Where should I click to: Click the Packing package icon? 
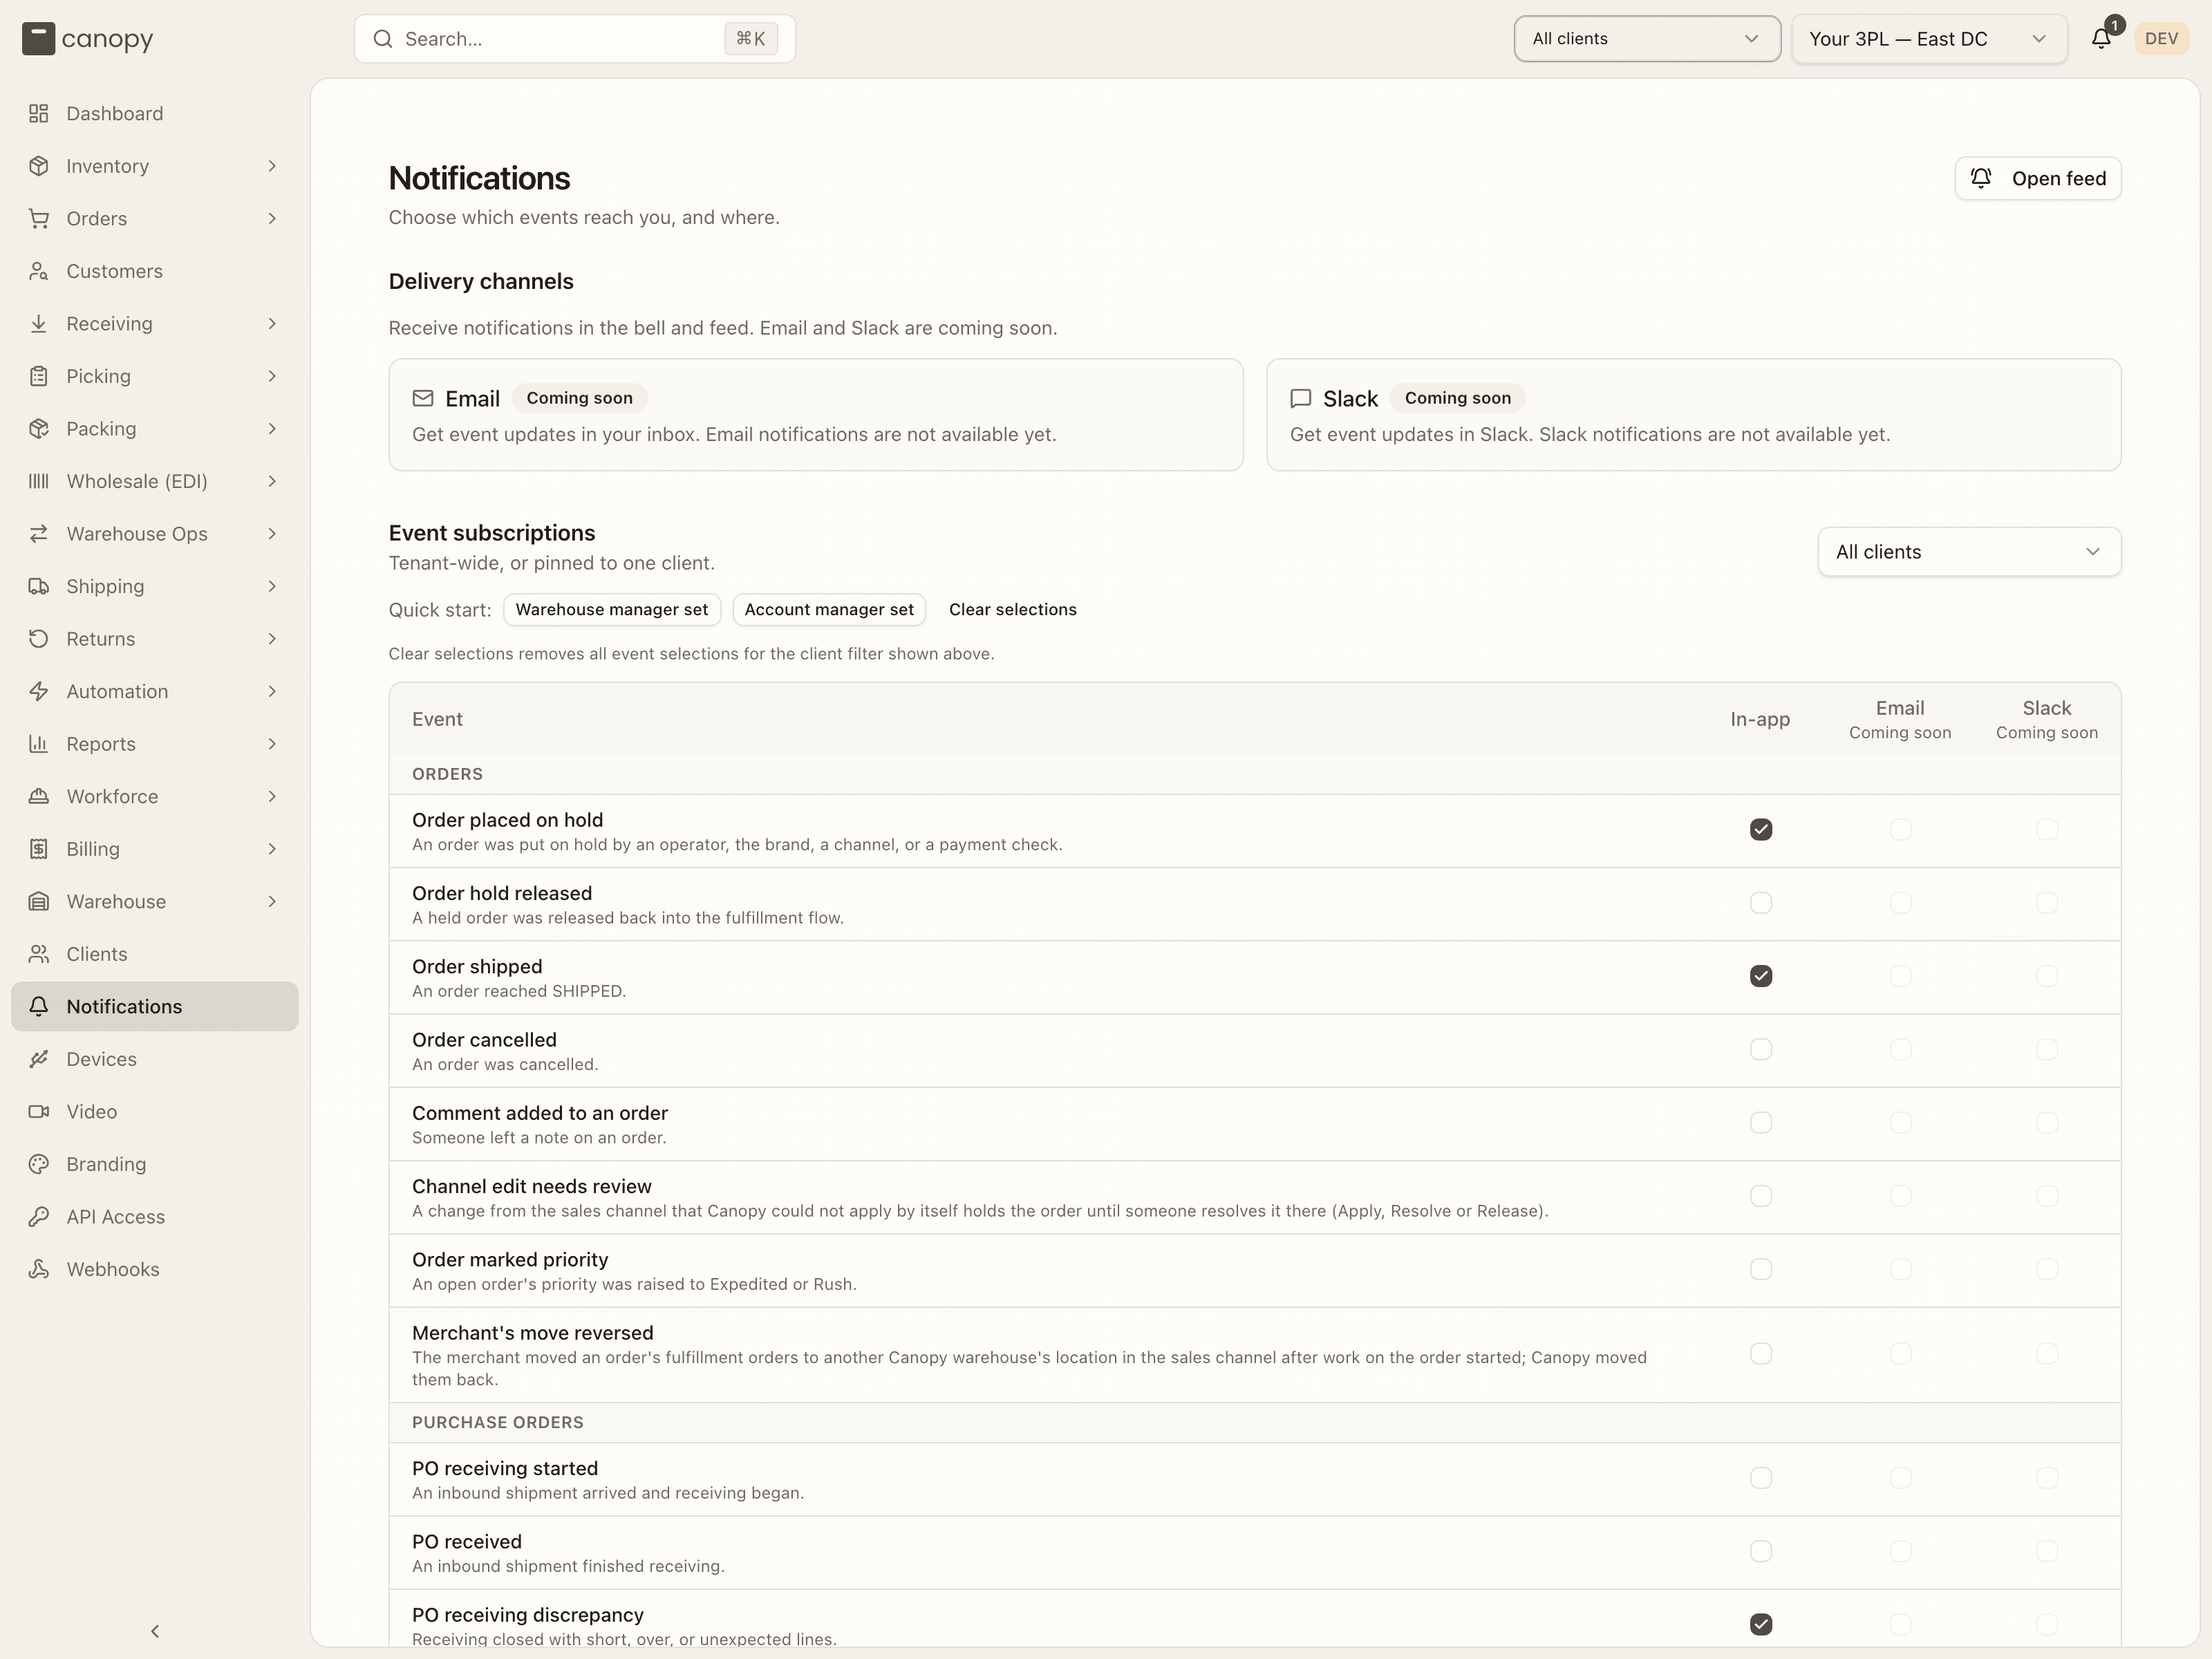pos(39,429)
